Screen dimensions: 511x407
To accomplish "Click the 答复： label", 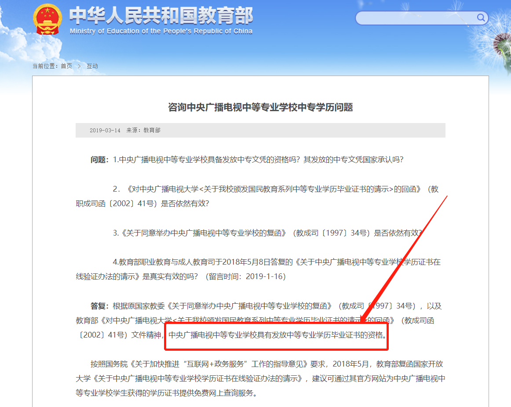I will 99,306.
